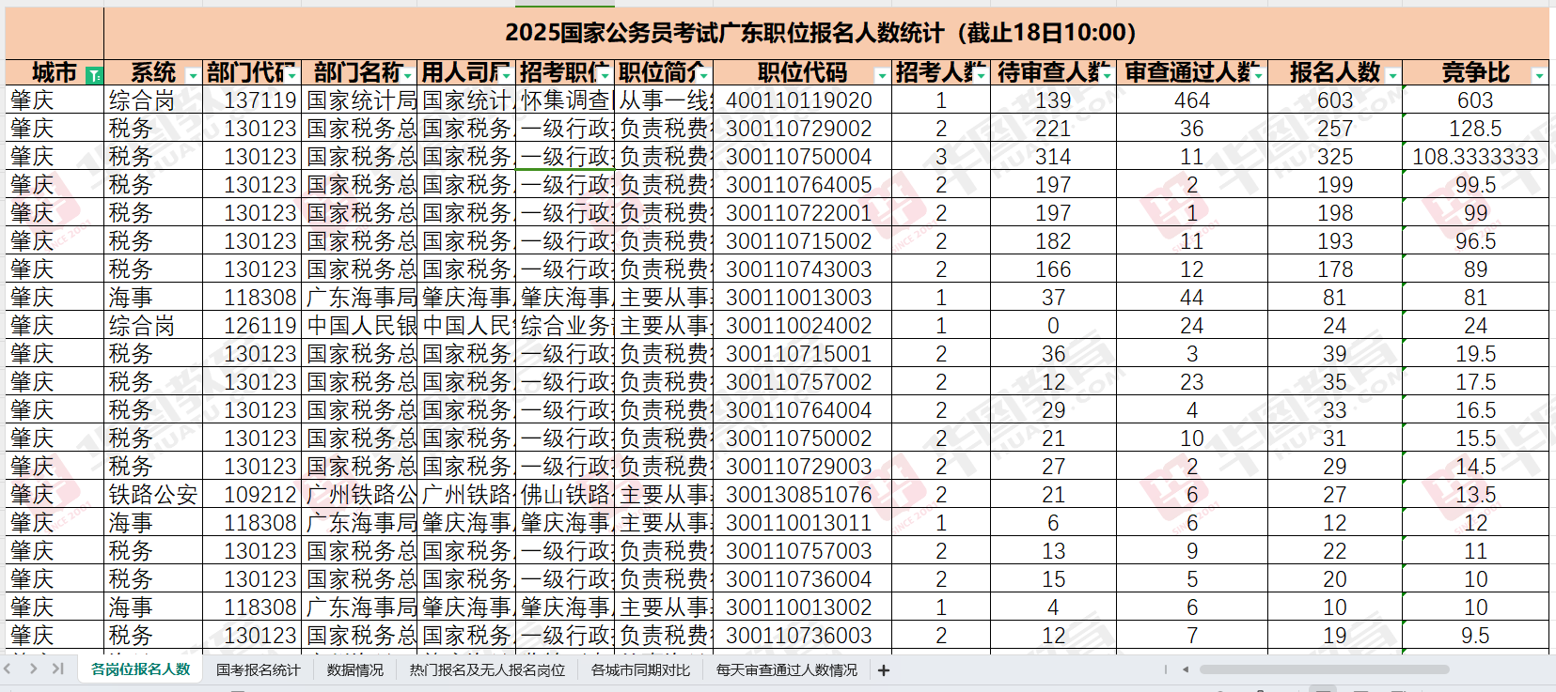Open the 各城市同期对比 sheet tab
The image size is (1556, 692).
coord(640,670)
